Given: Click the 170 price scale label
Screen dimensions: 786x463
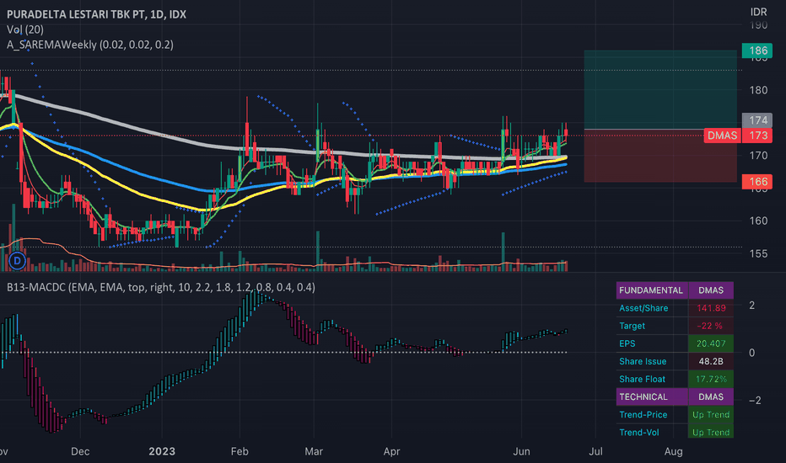Looking at the screenshot, I should [x=758, y=156].
